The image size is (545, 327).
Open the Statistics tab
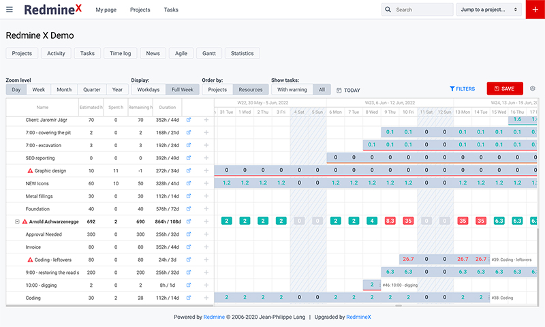pos(243,53)
